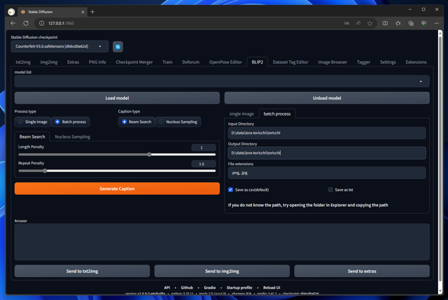Image resolution: width=448 pixels, height=300 pixels.
Task: Click Send to img2img button
Action: (222, 271)
